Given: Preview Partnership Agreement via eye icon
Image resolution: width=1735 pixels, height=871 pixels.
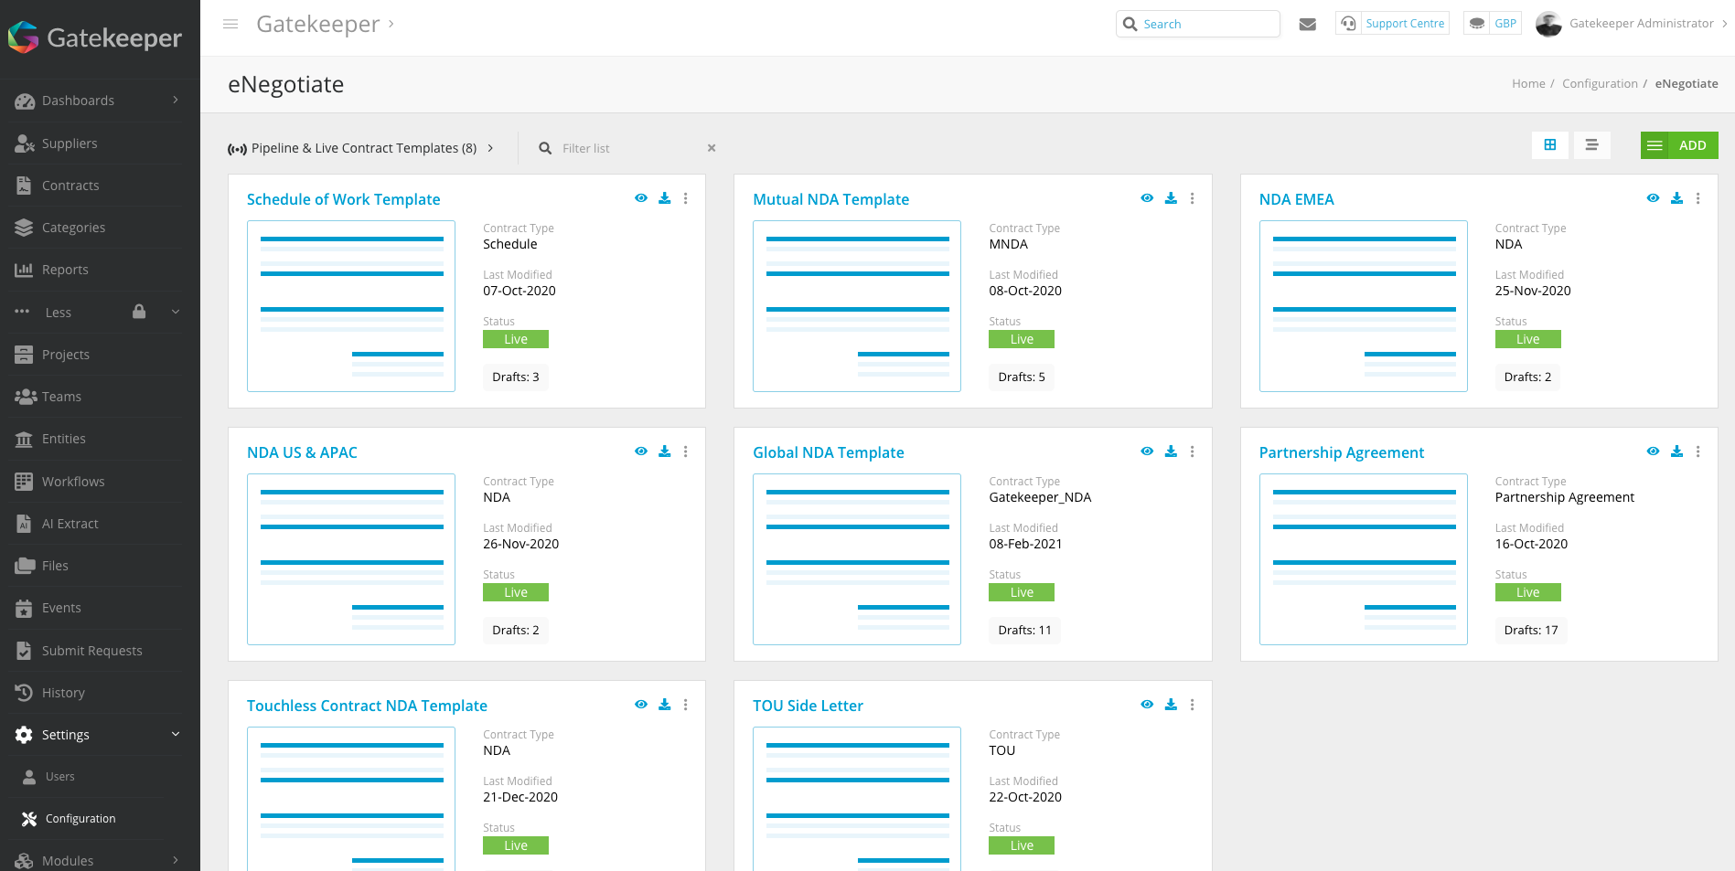Looking at the screenshot, I should tap(1653, 451).
